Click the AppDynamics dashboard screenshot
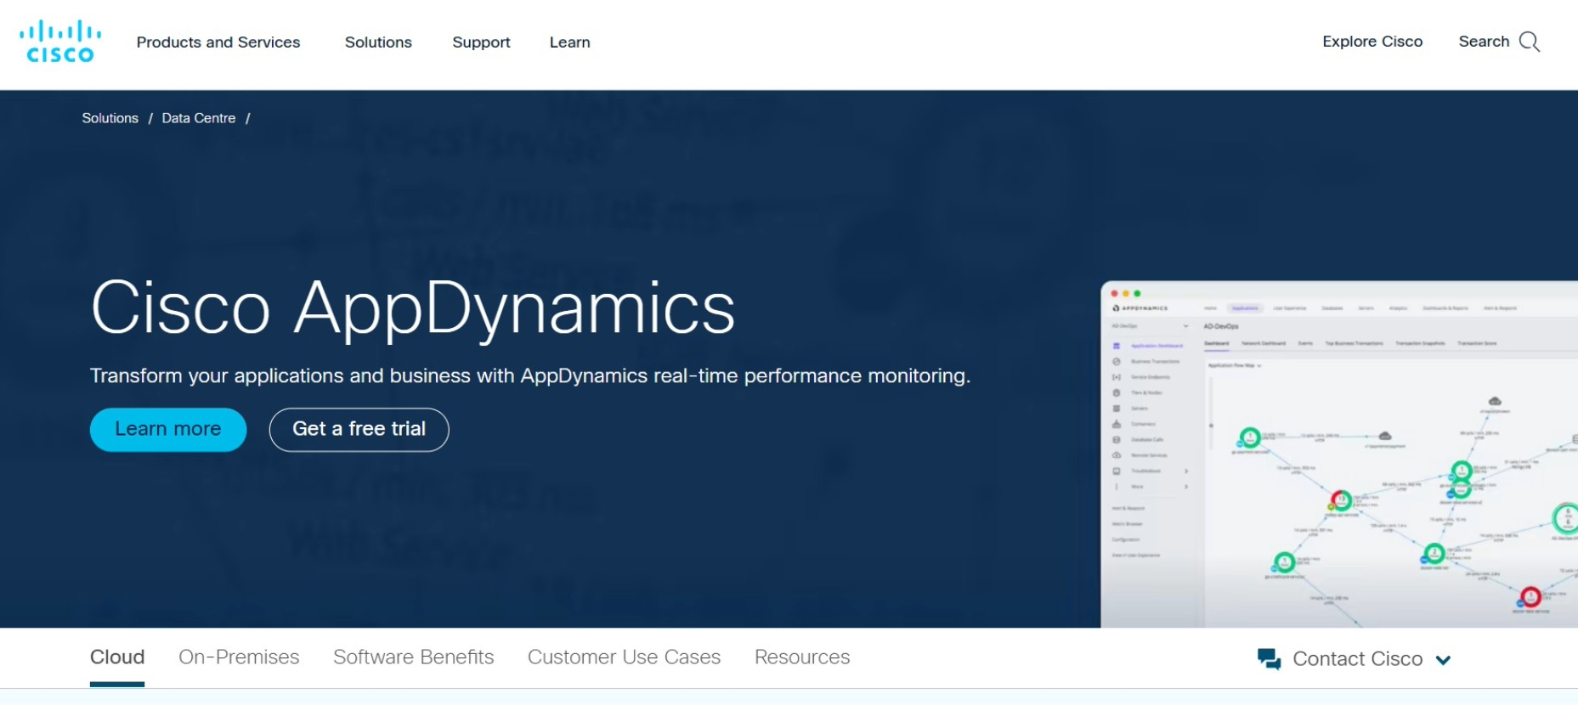The image size is (1578, 705). tap(1339, 454)
